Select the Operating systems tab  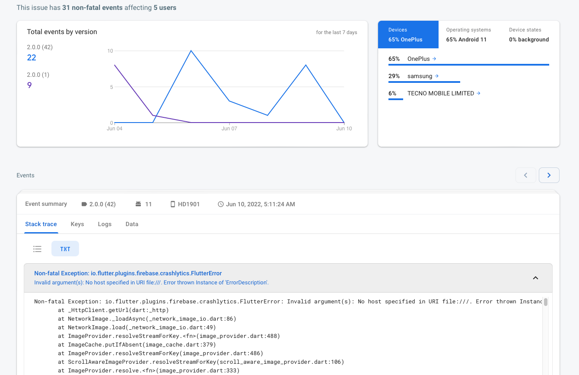pos(469,35)
